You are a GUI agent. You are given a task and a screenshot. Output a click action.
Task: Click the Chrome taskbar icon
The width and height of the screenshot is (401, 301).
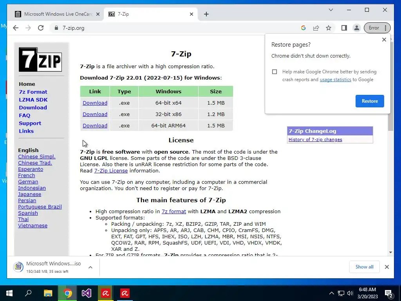click(x=67, y=293)
